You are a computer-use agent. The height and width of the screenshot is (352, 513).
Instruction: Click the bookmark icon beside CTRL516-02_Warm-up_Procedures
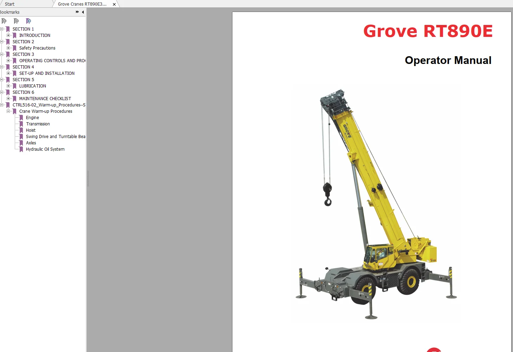8,105
